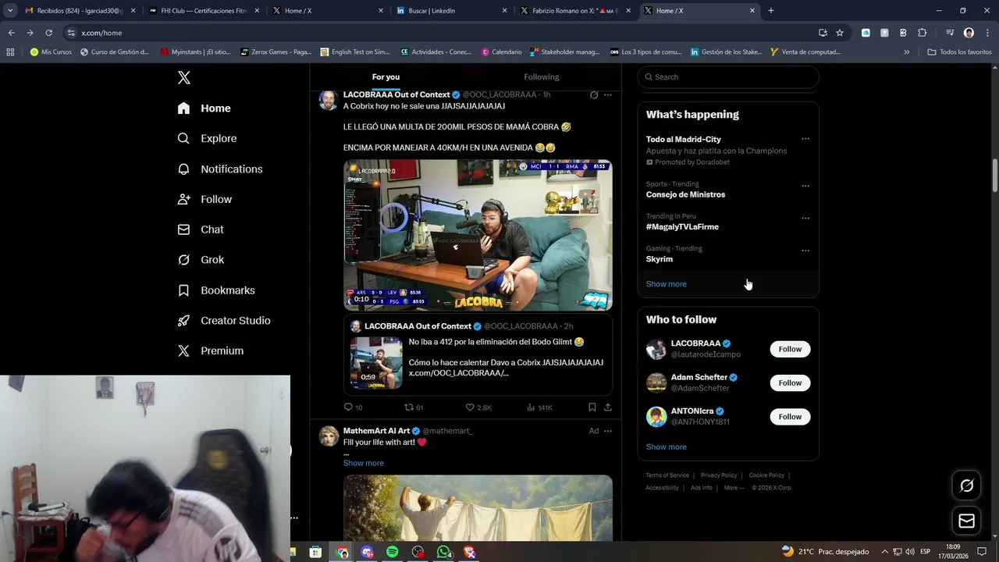The image size is (999, 562).
Task: Select the For you tab
Action: (386, 76)
